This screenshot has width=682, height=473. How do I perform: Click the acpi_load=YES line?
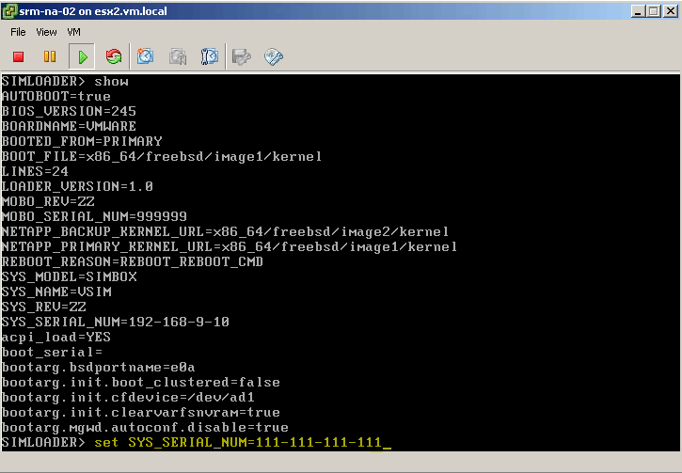point(56,337)
